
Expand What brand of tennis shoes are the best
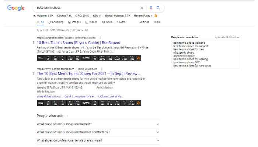pos(98,124)
